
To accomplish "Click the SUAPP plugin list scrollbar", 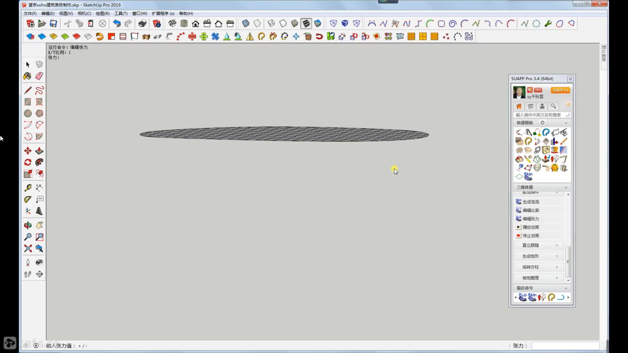I will (x=568, y=261).
